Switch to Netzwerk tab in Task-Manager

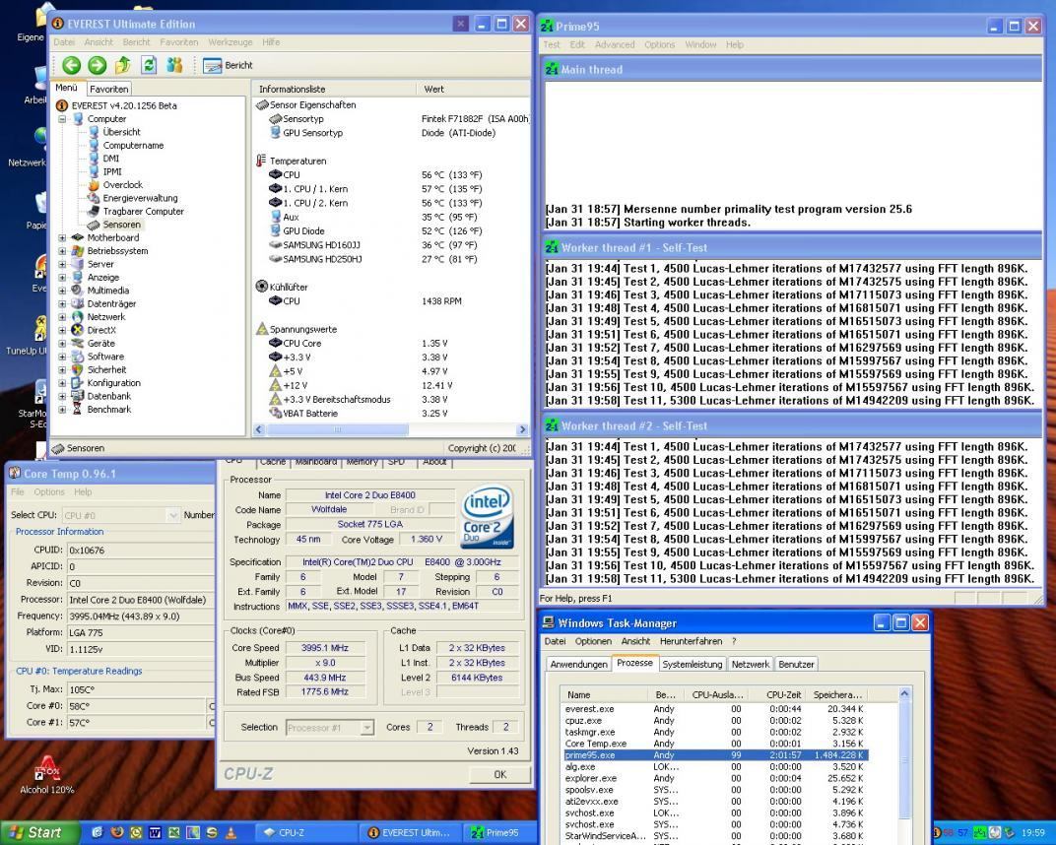click(x=751, y=664)
